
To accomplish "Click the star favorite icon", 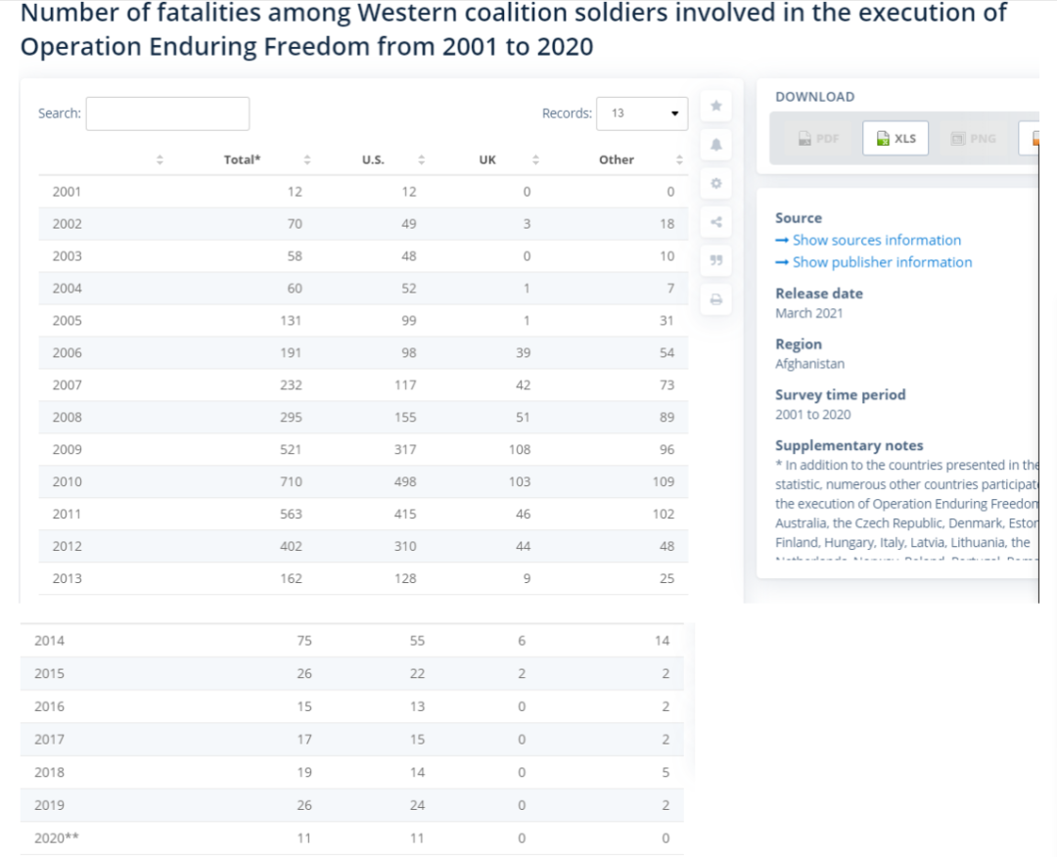I will 715,106.
